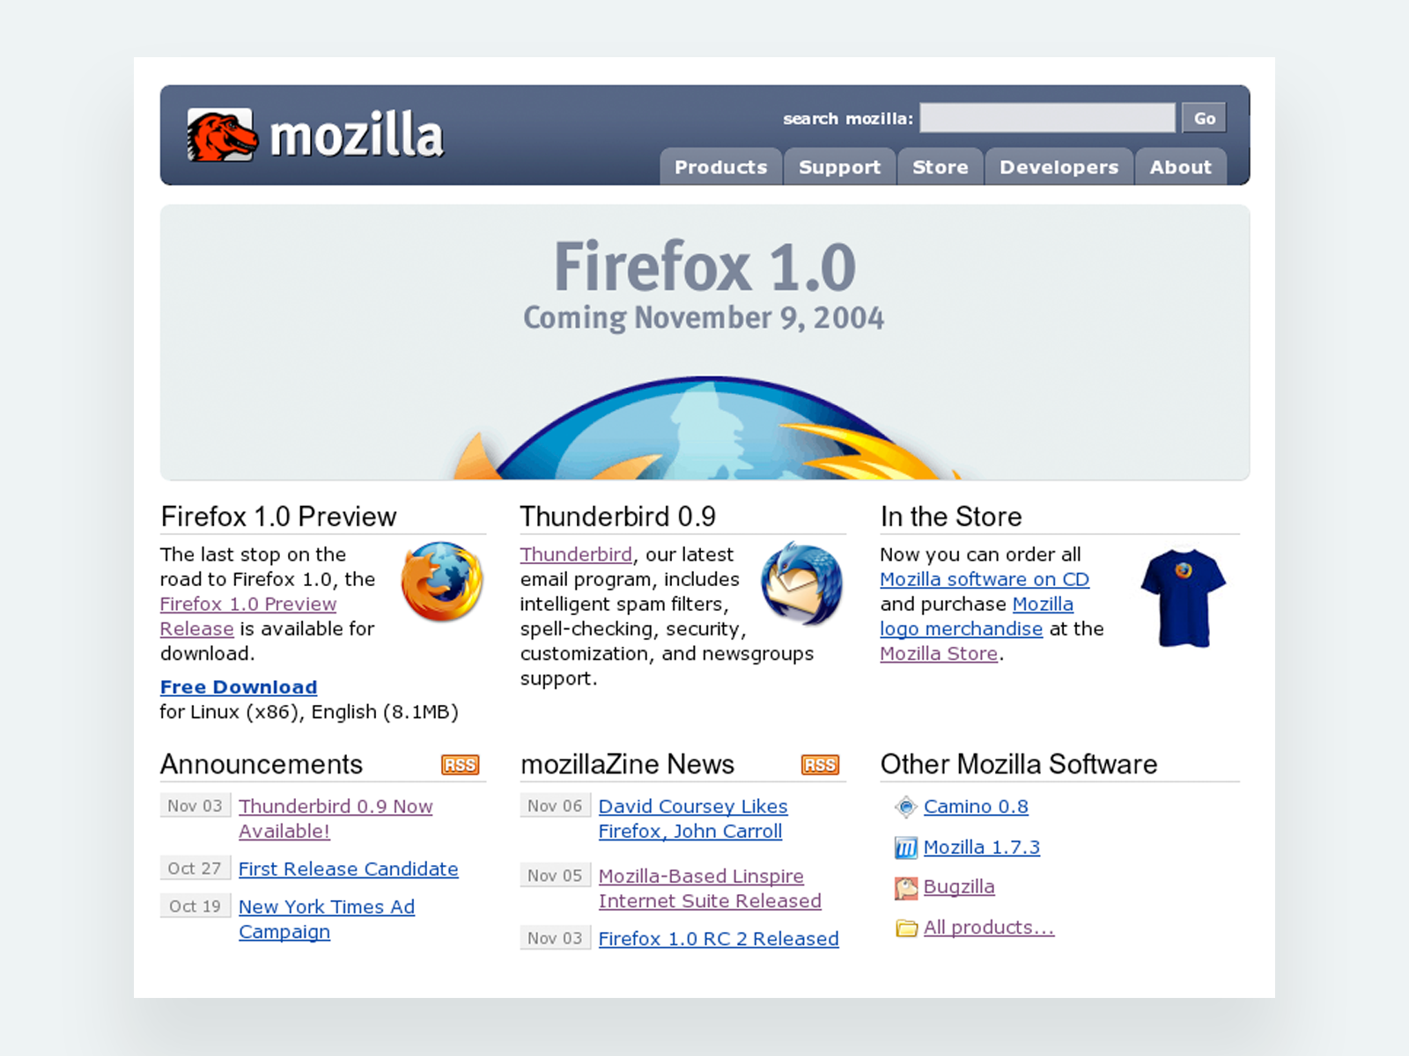
Task: Click the Go search button
Action: click(x=1204, y=118)
